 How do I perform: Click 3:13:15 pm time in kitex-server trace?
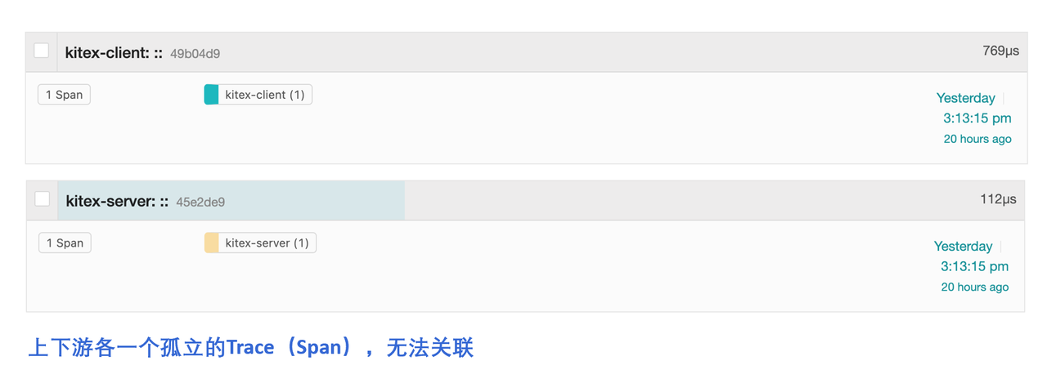[x=974, y=266]
